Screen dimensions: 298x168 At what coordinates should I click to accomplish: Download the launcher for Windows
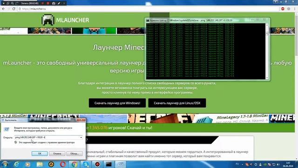tap(117, 103)
